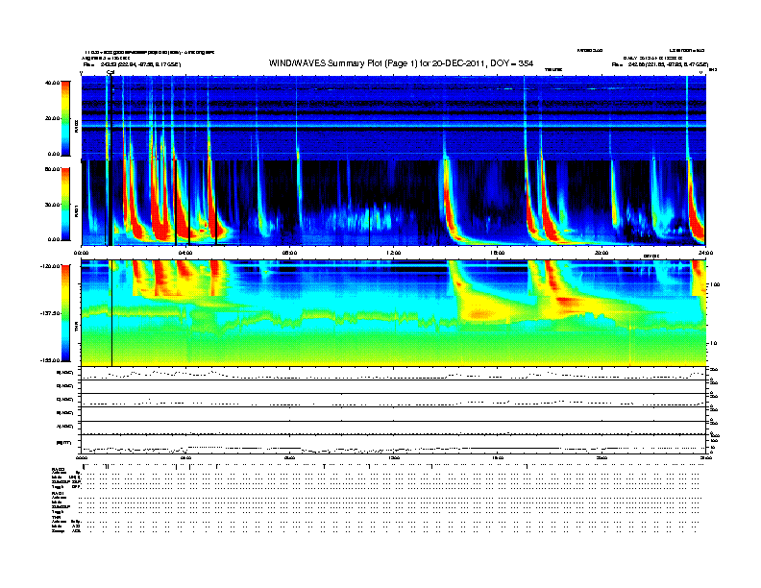Click the 10 tick on TNR right axis

(x=713, y=343)
